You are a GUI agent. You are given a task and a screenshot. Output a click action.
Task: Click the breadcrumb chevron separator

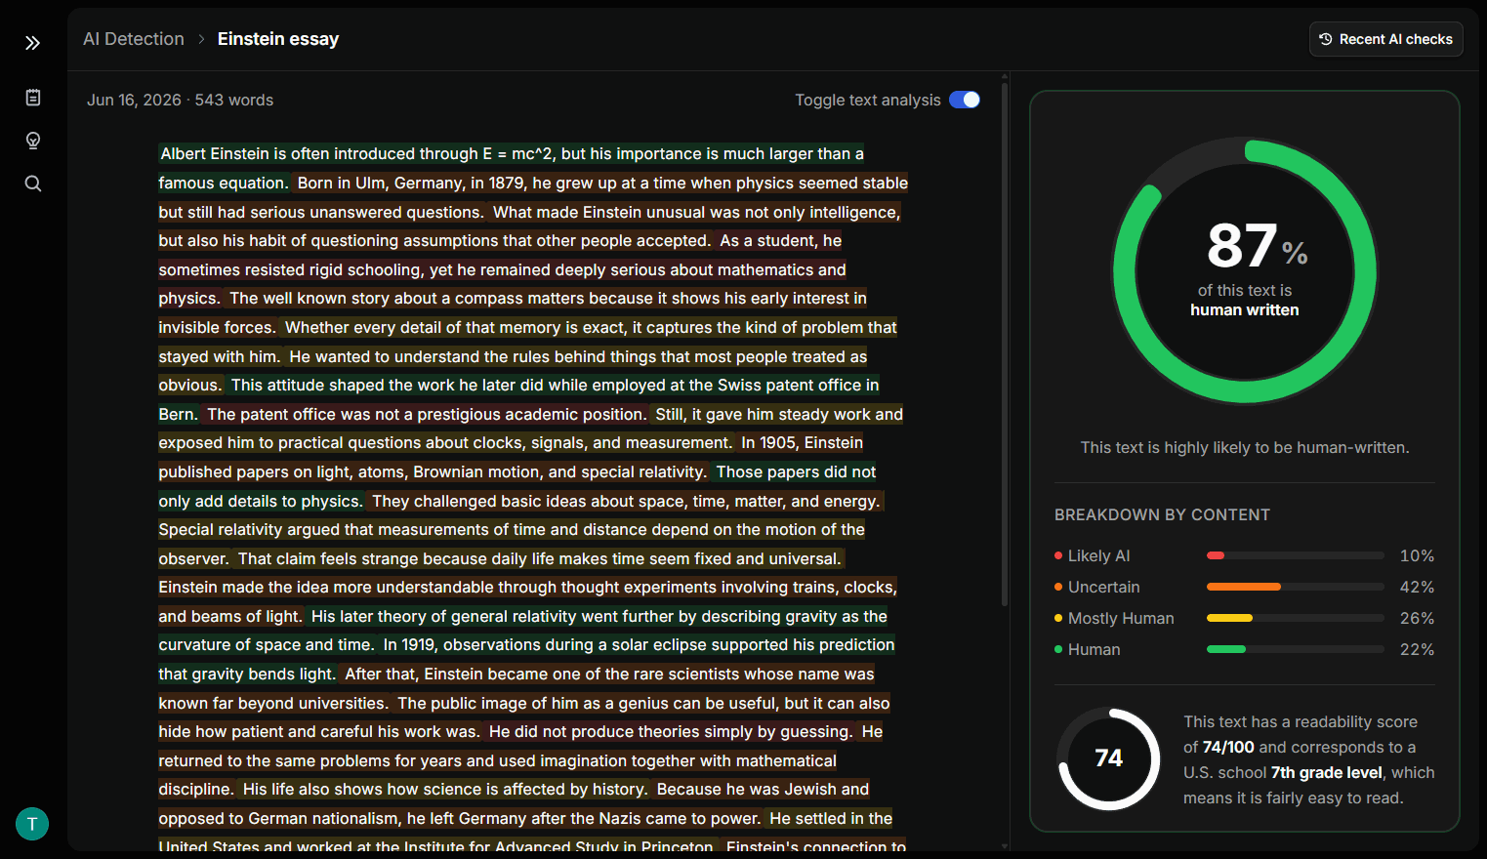pos(201,39)
